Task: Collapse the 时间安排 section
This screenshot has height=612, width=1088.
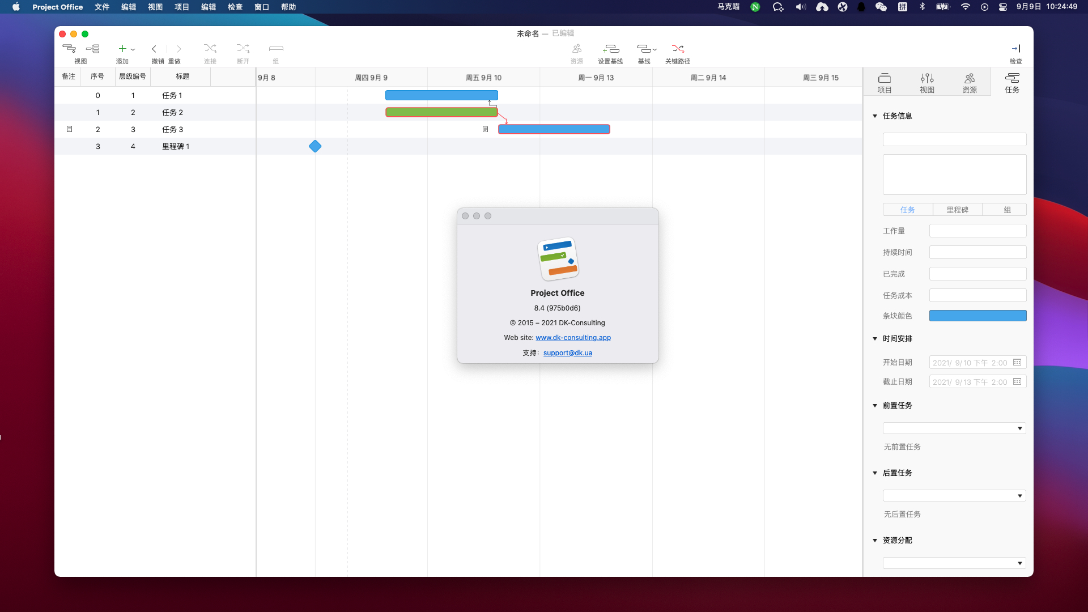Action: point(875,339)
